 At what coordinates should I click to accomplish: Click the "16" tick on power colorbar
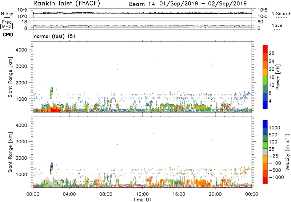pos(271,77)
